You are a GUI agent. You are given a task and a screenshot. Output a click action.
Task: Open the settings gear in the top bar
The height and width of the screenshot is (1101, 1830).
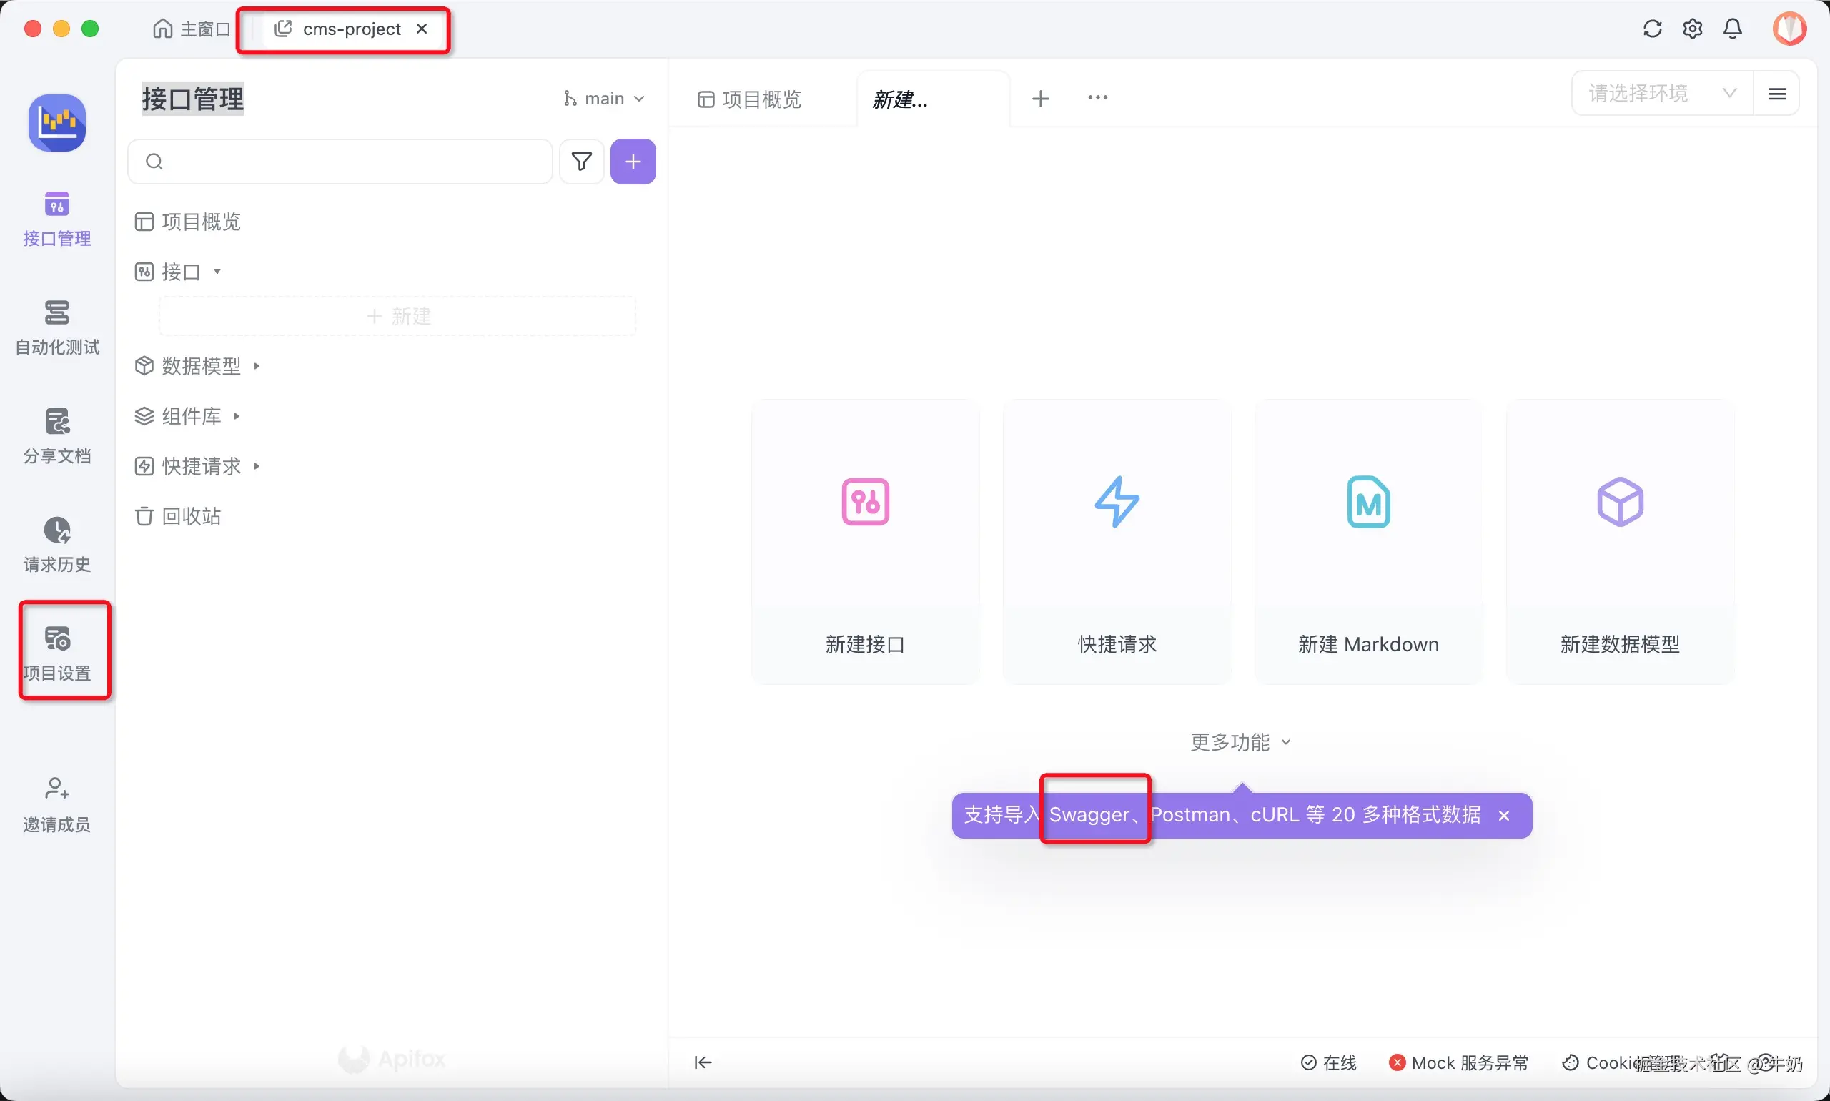1692,28
